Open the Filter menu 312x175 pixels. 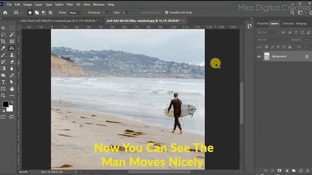pos(70,4)
